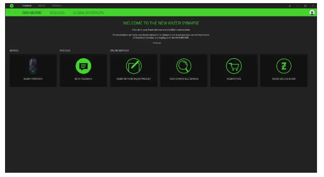
Task: Open settings with the gear icon
Action: pyautogui.click(x=290, y=6)
